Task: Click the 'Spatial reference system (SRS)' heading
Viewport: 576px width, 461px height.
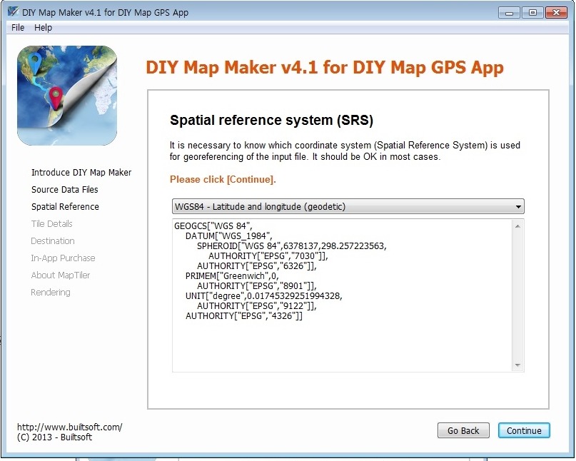Action: click(x=271, y=121)
